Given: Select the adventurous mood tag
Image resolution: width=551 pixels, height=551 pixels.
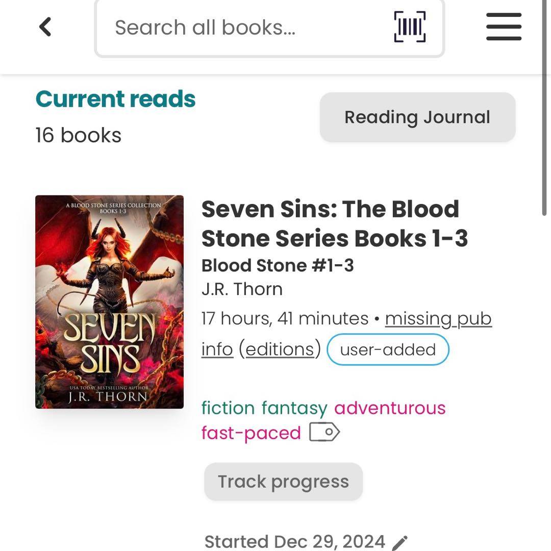Looking at the screenshot, I should pos(390,408).
